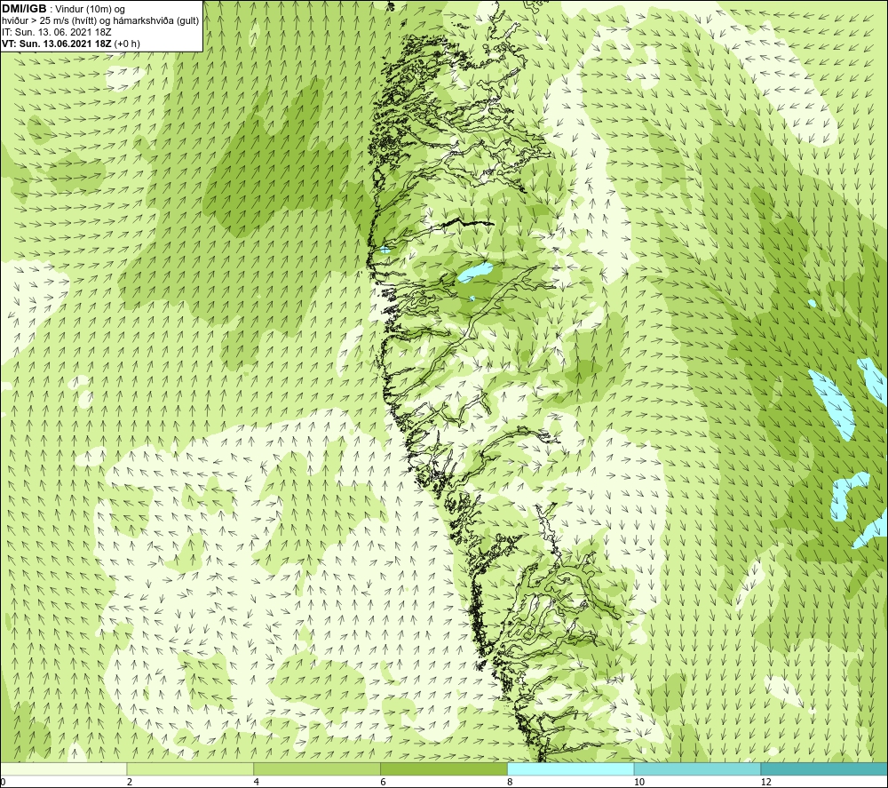Click the 2–4 m/s legend color segment

tap(190, 768)
